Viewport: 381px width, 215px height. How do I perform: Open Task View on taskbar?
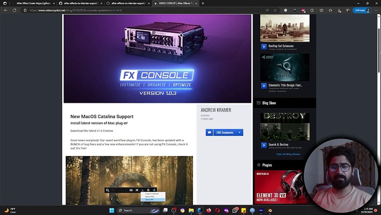165,210
